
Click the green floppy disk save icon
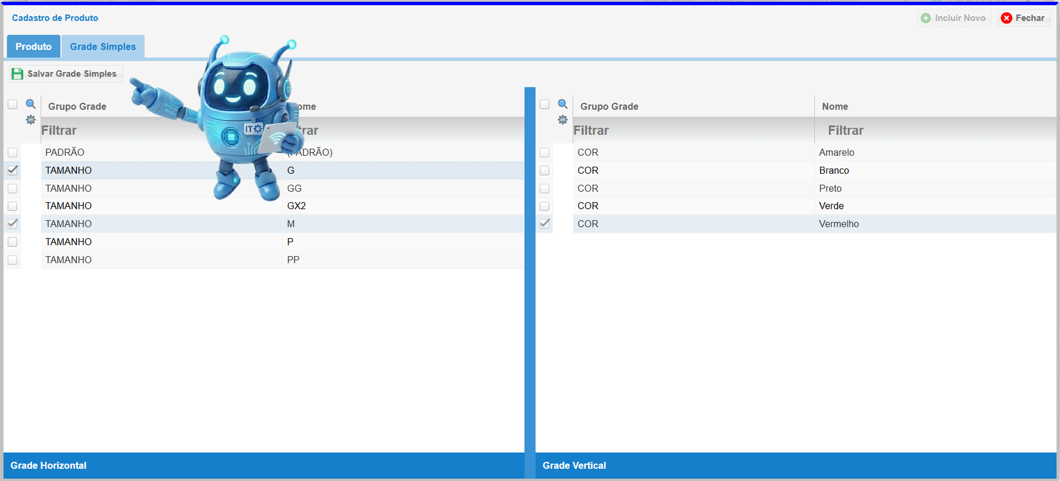pyautogui.click(x=17, y=74)
